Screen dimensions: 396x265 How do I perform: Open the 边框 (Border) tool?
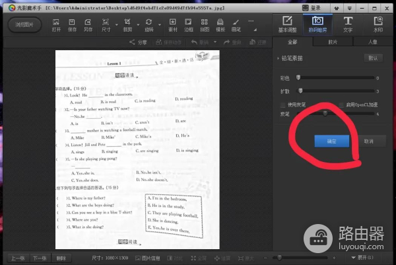188,24
